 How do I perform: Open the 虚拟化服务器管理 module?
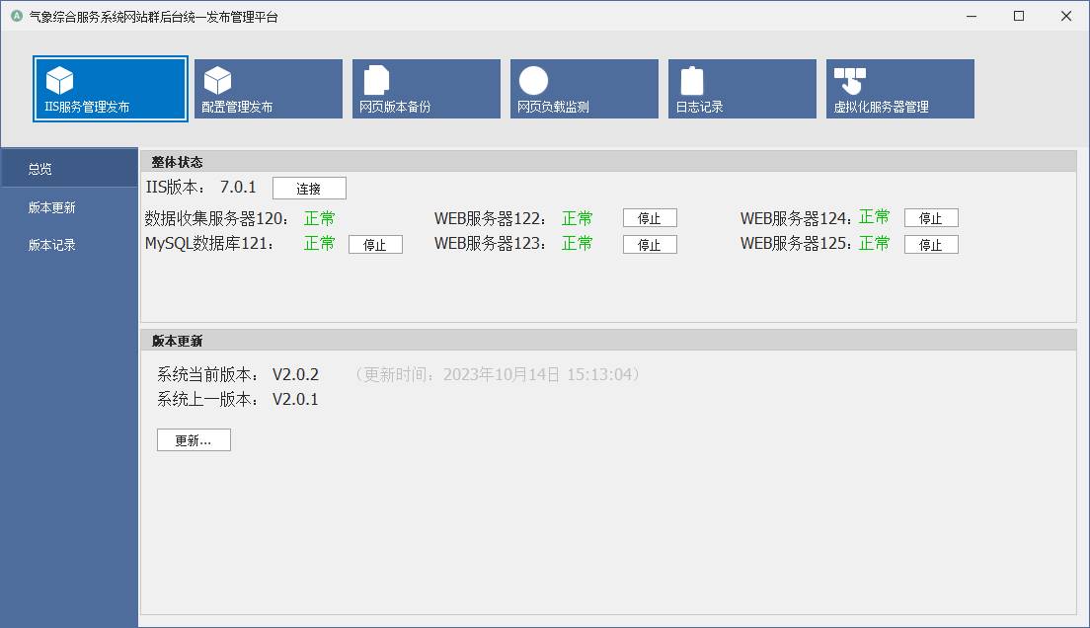pos(900,89)
